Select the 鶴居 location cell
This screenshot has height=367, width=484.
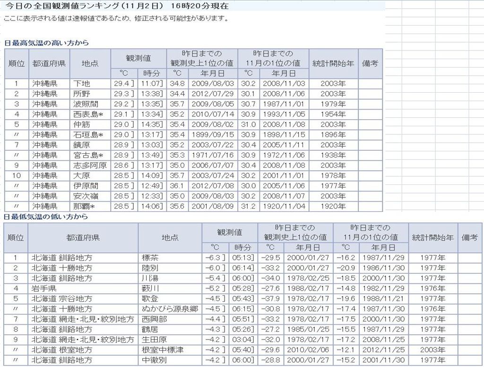click(x=170, y=329)
